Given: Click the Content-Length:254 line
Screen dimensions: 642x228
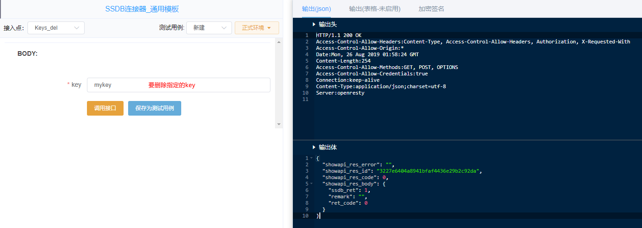Looking at the screenshot, I should click(x=343, y=61).
